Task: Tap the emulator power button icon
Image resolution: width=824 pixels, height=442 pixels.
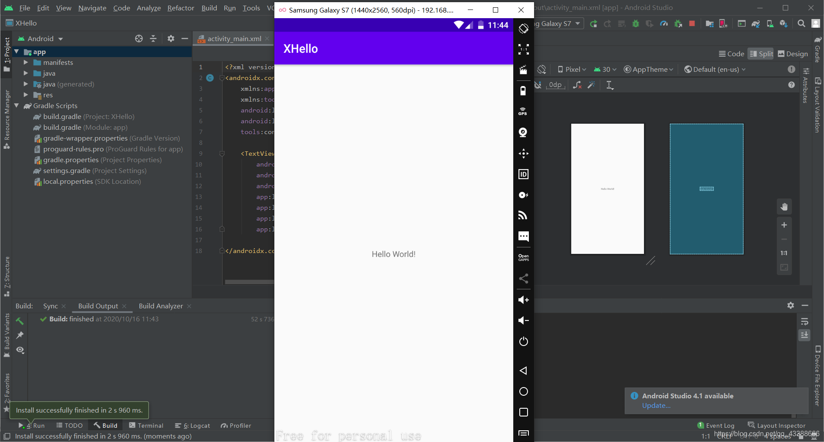Action: coord(524,341)
